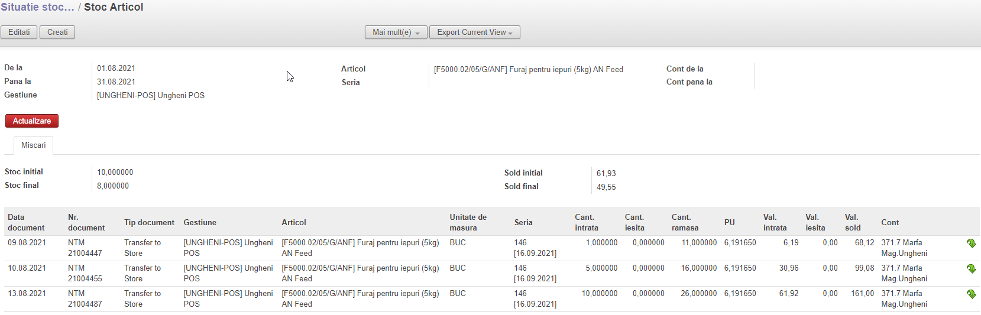Expand the Export Current View menu
Screen dimensions: 981x315
(474, 33)
